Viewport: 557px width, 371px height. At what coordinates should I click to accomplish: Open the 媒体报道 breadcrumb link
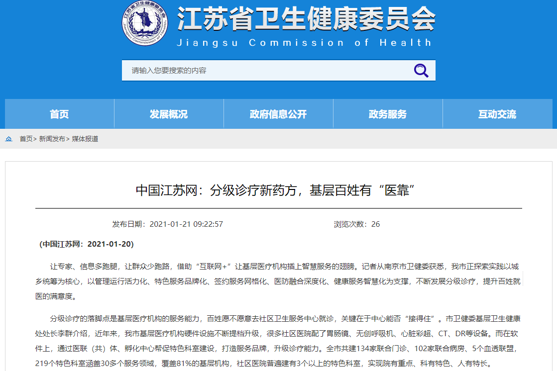pyautogui.click(x=85, y=139)
